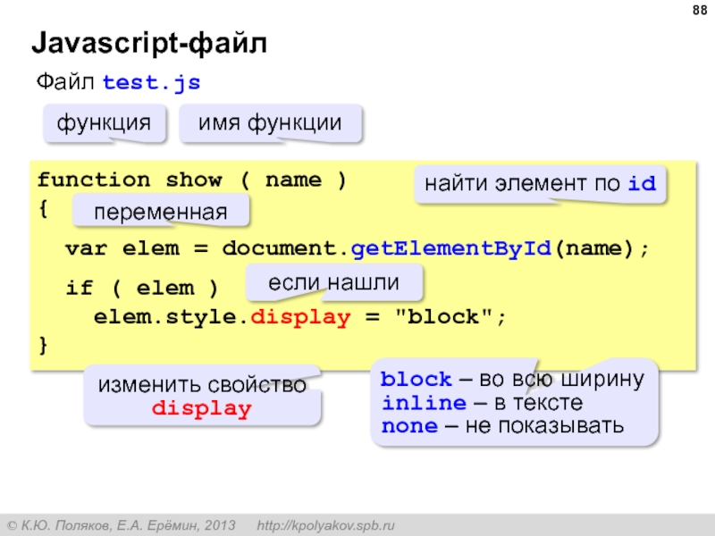The width and height of the screenshot is (715, 536).
Task: Click the "if ( elem )" code line
Action: [x=142, y=288]
